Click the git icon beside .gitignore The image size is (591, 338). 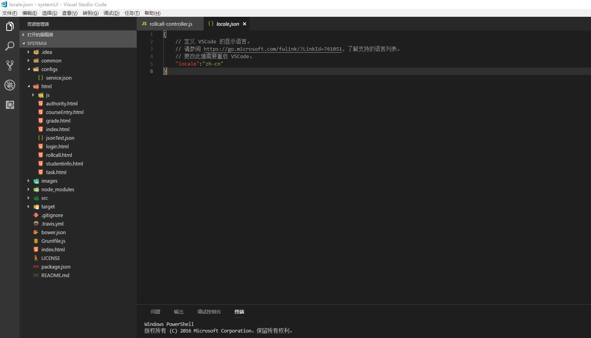pos(36,215)
